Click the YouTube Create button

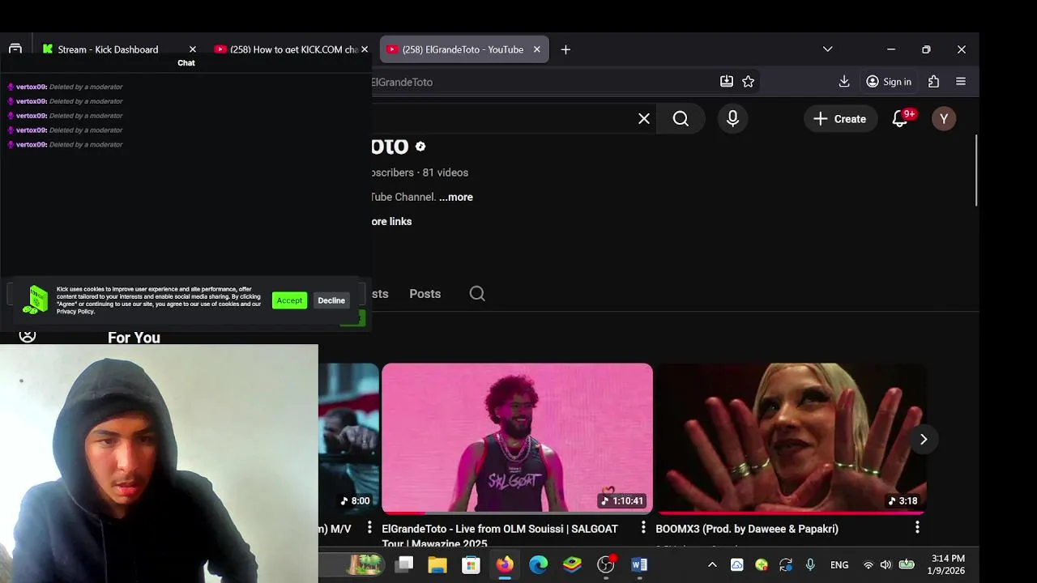[x=840, y=119]
